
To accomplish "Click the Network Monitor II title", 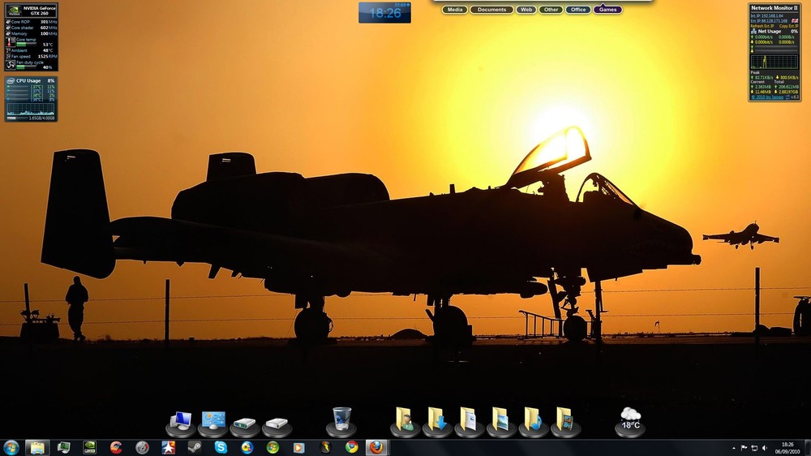I will tap(775, 8).
